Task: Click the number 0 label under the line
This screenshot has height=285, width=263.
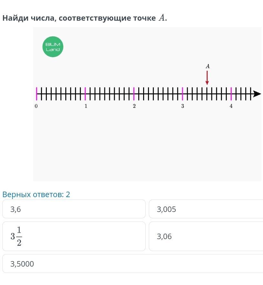Action: coord(36,106)
